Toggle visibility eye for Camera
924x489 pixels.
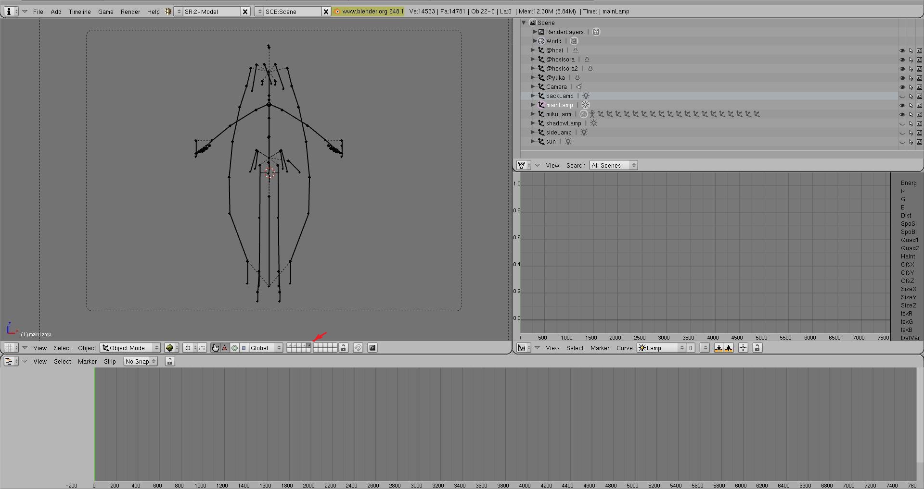tap(902, 87)
